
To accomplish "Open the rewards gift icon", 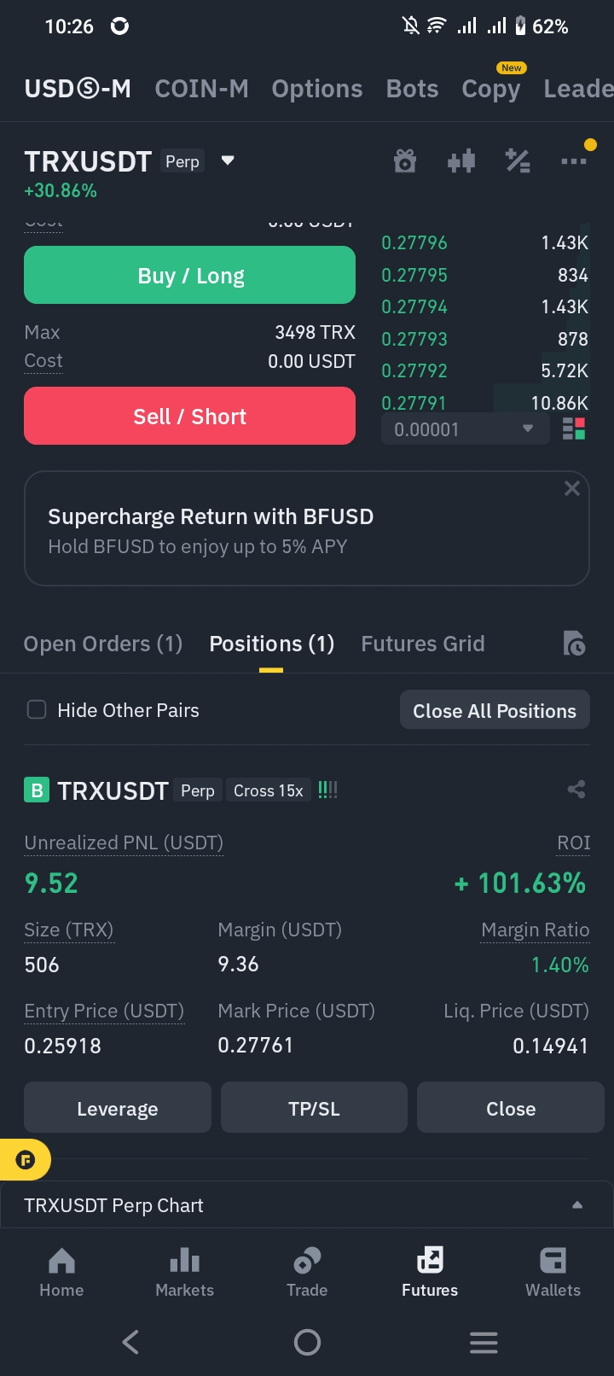I will pos(405,160).
